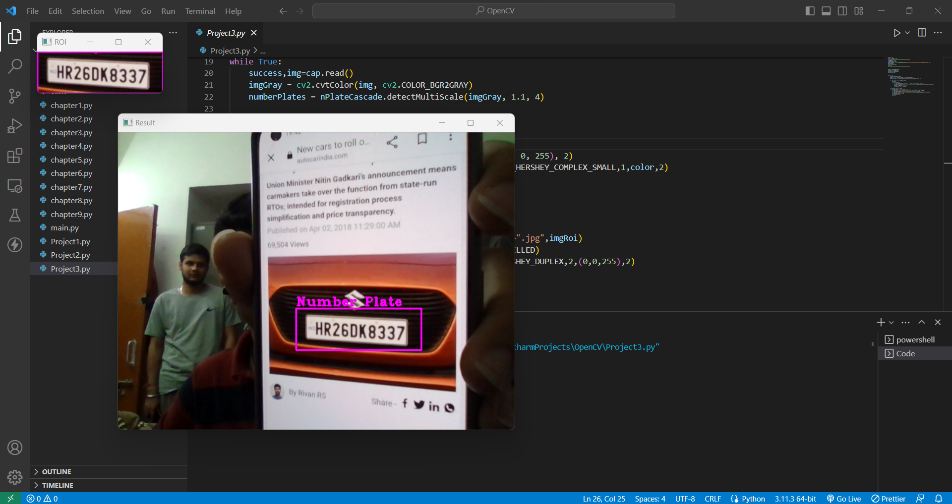The width and height of the screenshot is (952, 504).
Task: Open the notifications bell
Action: (x=939, y=499)
